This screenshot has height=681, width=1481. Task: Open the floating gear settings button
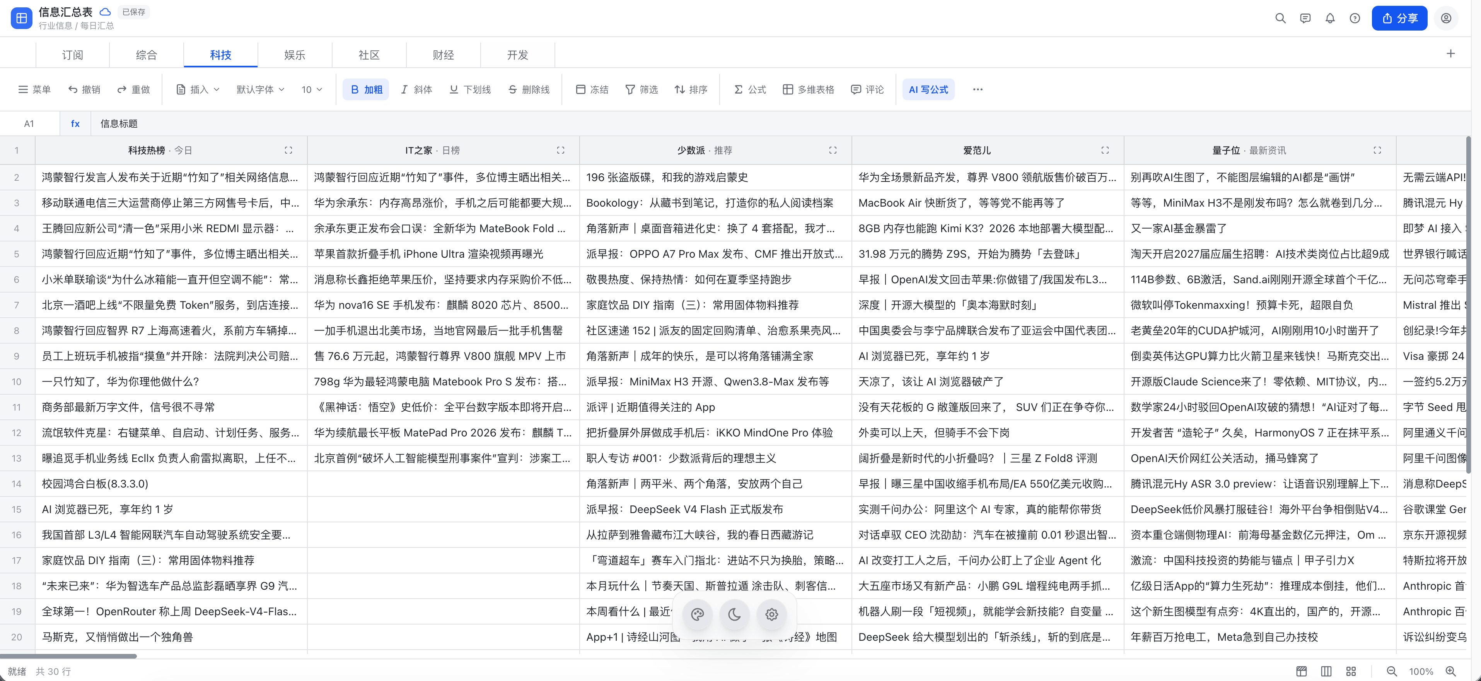[771, 614]
